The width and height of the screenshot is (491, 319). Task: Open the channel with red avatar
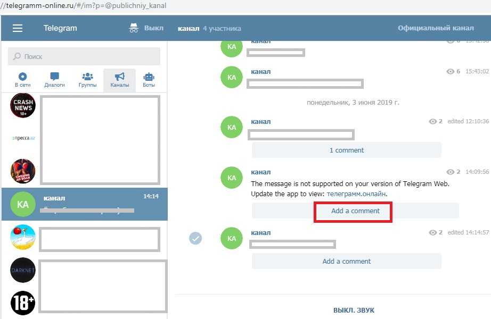click(23, 171)
